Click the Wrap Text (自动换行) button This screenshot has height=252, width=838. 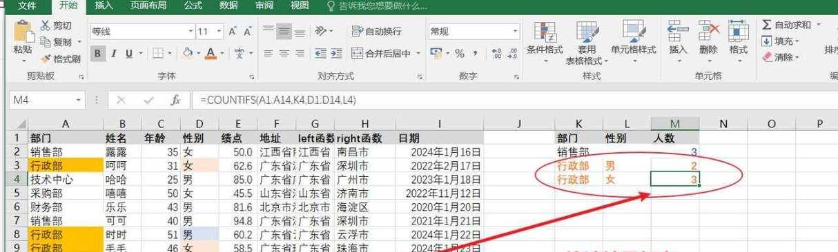coord(376,32)
